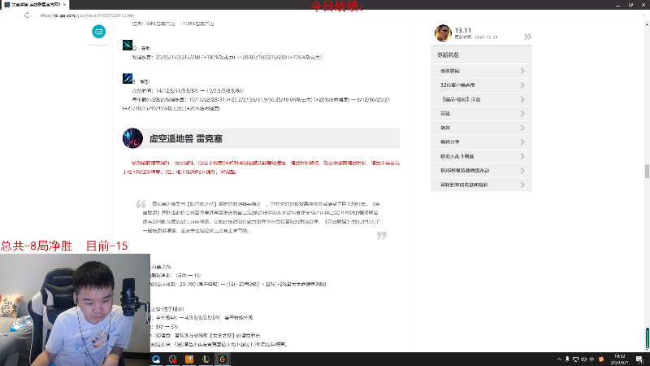Click the page vertical scrollbar thumb
650x366 pixels.
point(647,171)
